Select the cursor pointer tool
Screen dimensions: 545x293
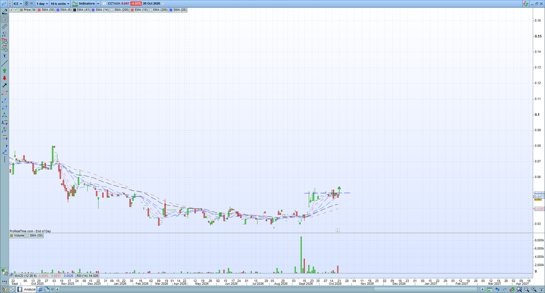tap(5, 19)
